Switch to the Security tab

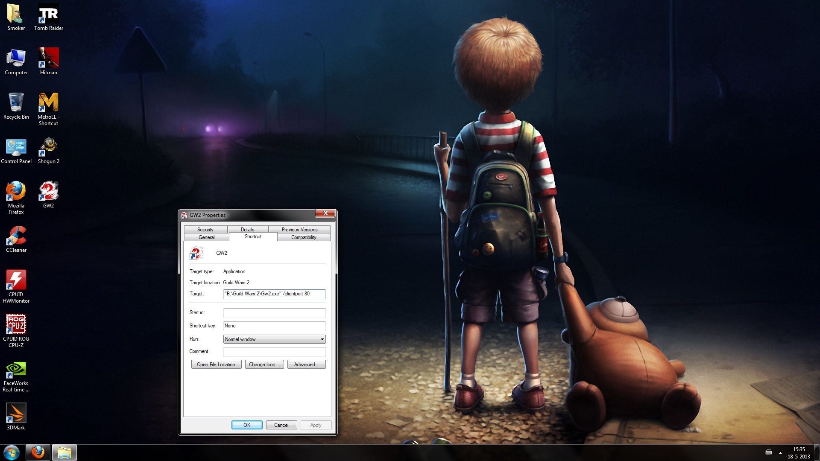[205, 229]
